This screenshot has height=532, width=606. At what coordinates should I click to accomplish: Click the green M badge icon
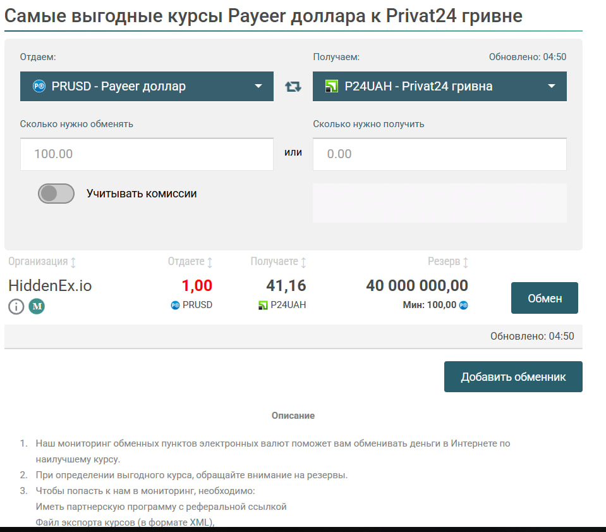37,307
